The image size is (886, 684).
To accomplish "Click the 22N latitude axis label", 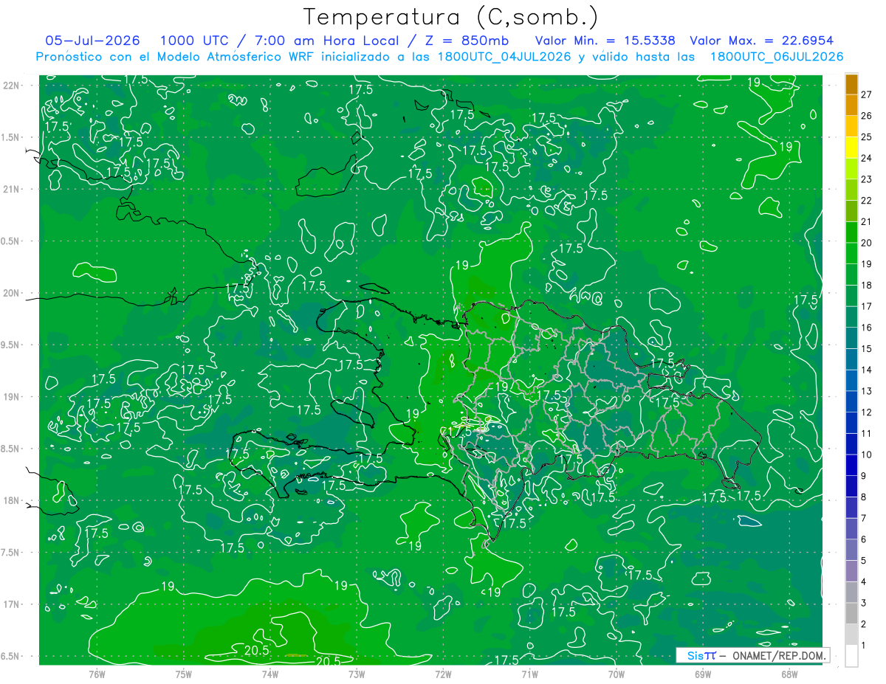I will pos(11,86).
